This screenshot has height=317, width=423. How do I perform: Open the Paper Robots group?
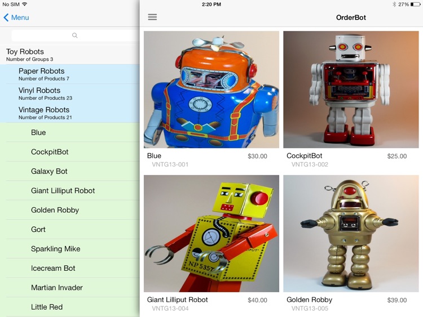click(x=69, y=74)
